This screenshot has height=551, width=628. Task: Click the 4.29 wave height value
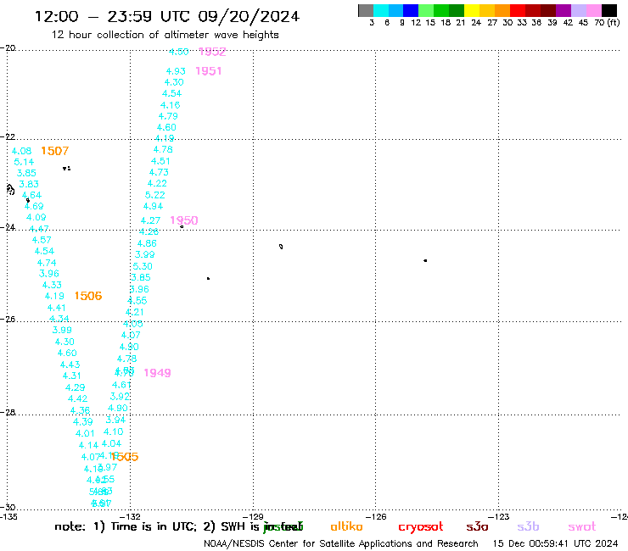pyautogui.click(x=76, y=387)
